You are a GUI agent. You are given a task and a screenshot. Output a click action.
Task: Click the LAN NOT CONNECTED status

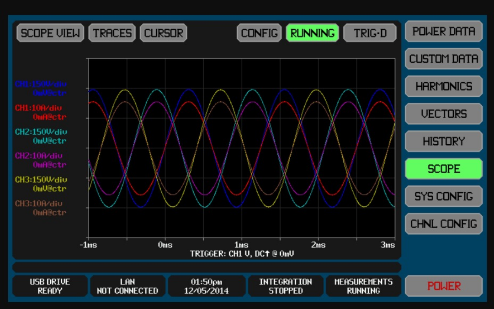point(127,286)
